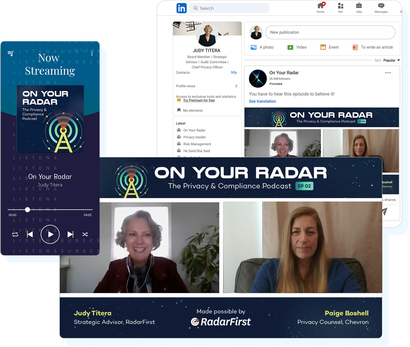Open My elements bookmark
Viewport: 410px width, 347px height.
(190, 110)
